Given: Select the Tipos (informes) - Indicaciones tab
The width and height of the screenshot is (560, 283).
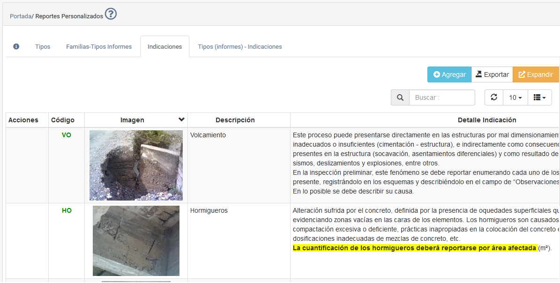Looking at the screenshot, I should pyautogui.click(x=239, y=47).
